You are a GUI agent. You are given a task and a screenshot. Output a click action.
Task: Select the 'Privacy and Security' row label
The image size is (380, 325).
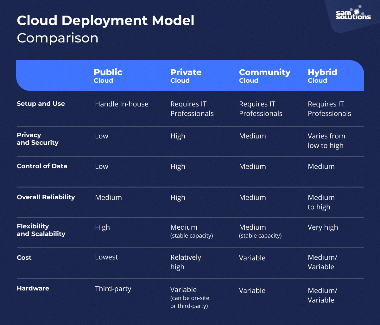click(x=37, y=139)
